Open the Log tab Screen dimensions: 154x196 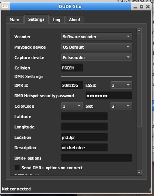point(57,20)
